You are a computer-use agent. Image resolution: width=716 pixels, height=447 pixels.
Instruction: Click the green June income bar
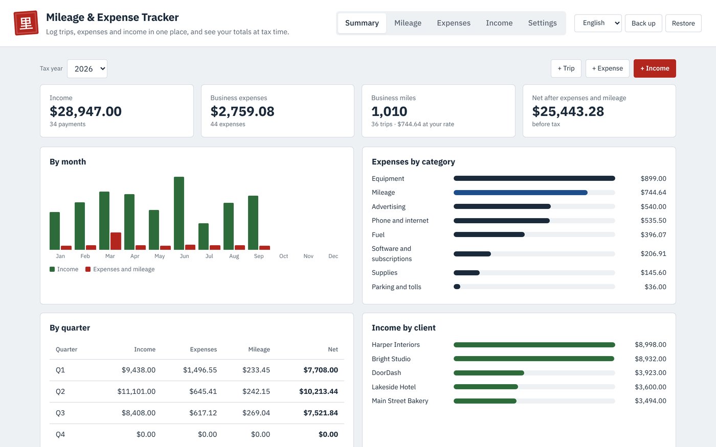pyautogui.click(x=179, y=213)
